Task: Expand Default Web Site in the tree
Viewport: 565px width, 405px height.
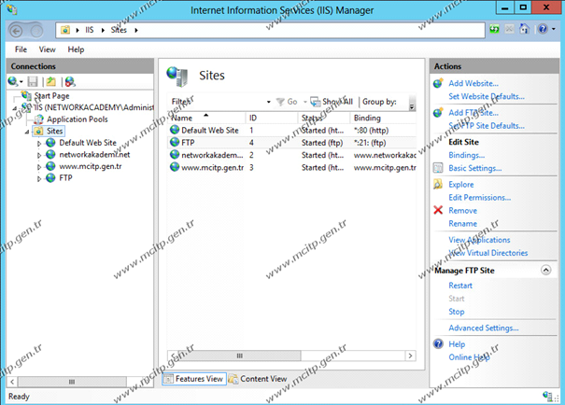Action: click(x=39, y=144)
